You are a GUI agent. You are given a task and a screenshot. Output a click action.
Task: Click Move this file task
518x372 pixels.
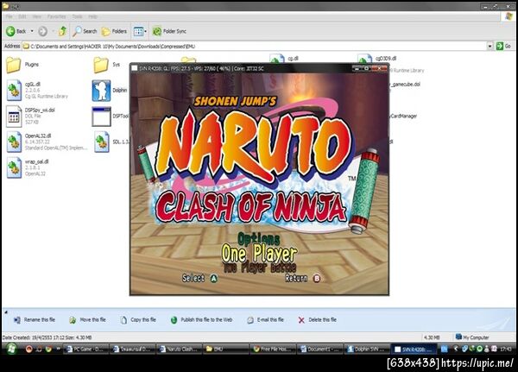(87, 320)
